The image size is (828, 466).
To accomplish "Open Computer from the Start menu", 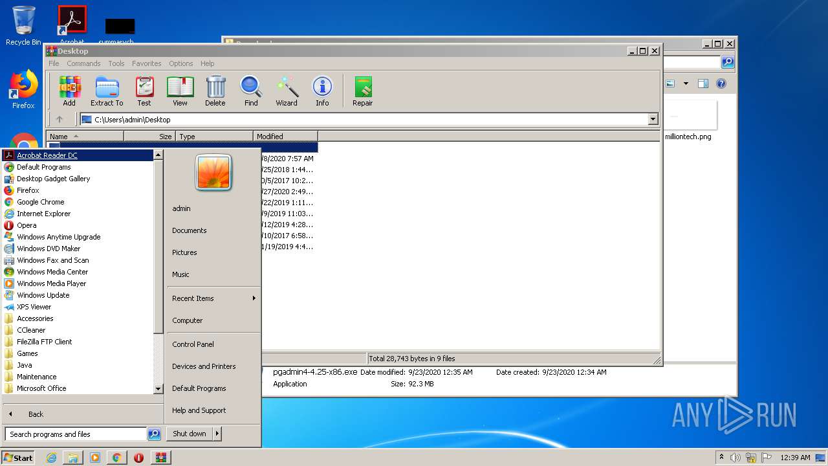I will [x=188, y=320].
